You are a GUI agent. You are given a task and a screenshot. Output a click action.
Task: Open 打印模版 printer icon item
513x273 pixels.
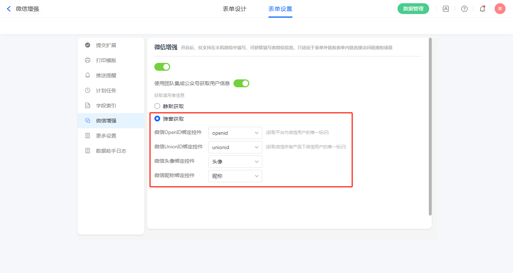coord(106,60)
